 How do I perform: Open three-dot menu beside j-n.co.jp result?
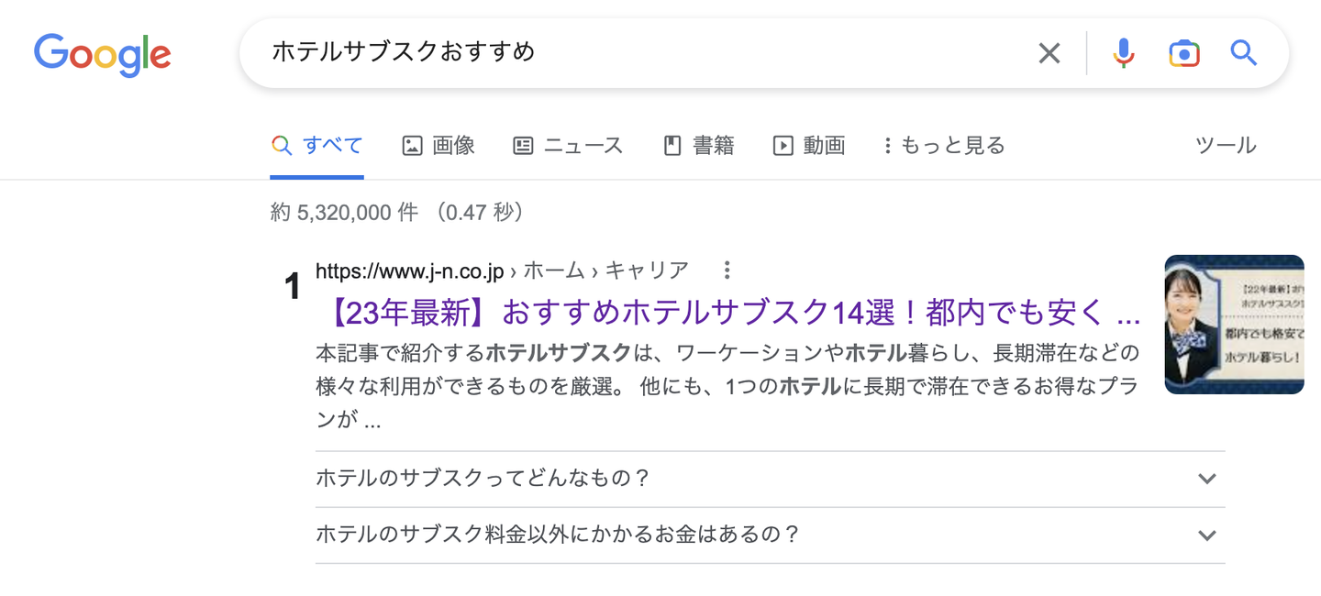(727, 270)
